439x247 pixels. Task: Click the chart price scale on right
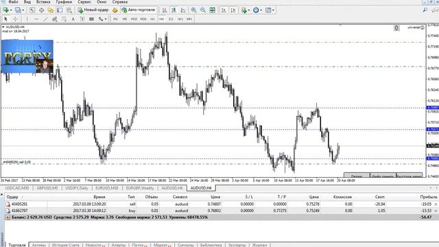coord(433,101)
